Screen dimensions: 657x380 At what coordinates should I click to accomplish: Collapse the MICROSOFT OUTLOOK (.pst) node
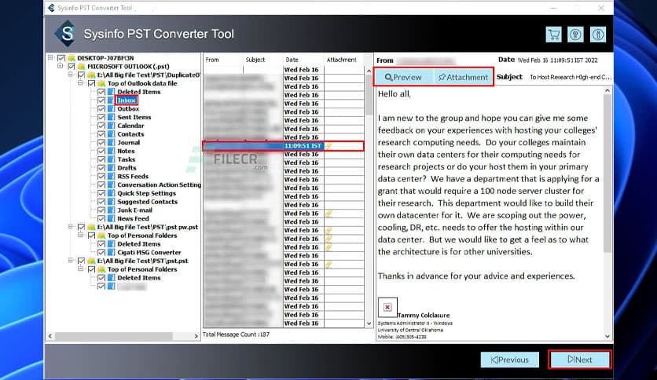pyautogui.click(x=61, y=66)
